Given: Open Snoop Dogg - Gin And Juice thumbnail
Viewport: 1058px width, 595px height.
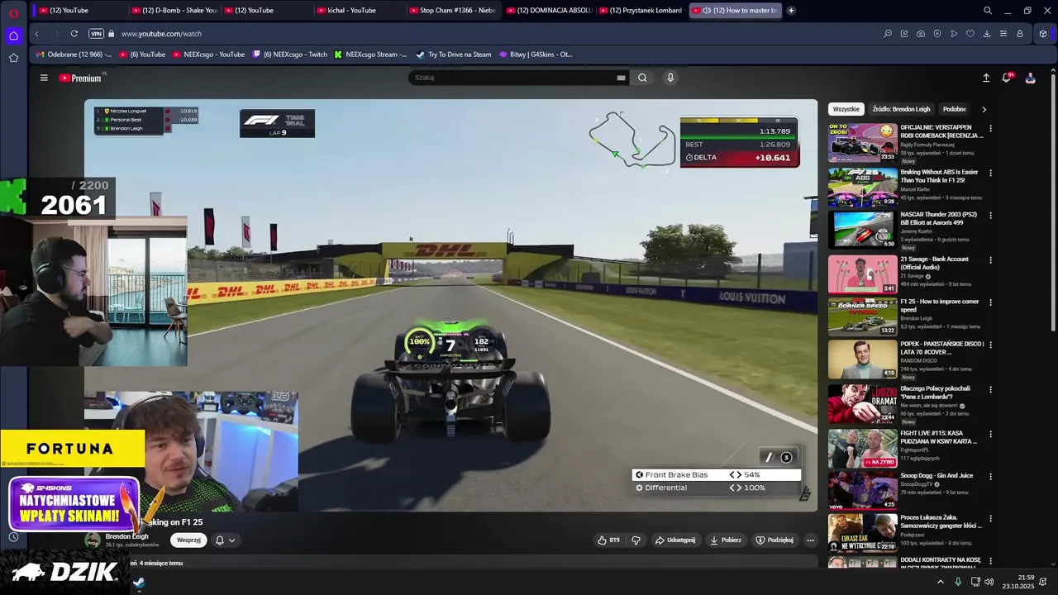Looking at the screenshot, I should coord(863,490).
